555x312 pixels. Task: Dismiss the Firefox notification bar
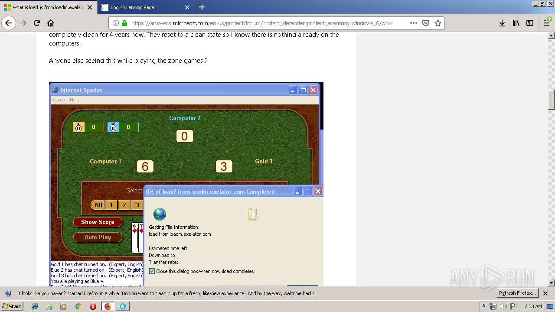pos(545,293)
